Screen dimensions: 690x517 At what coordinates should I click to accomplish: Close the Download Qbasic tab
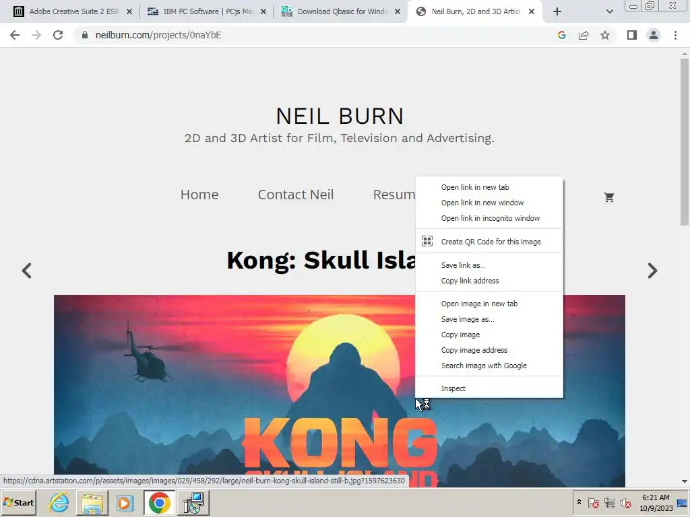pos(398,12)
